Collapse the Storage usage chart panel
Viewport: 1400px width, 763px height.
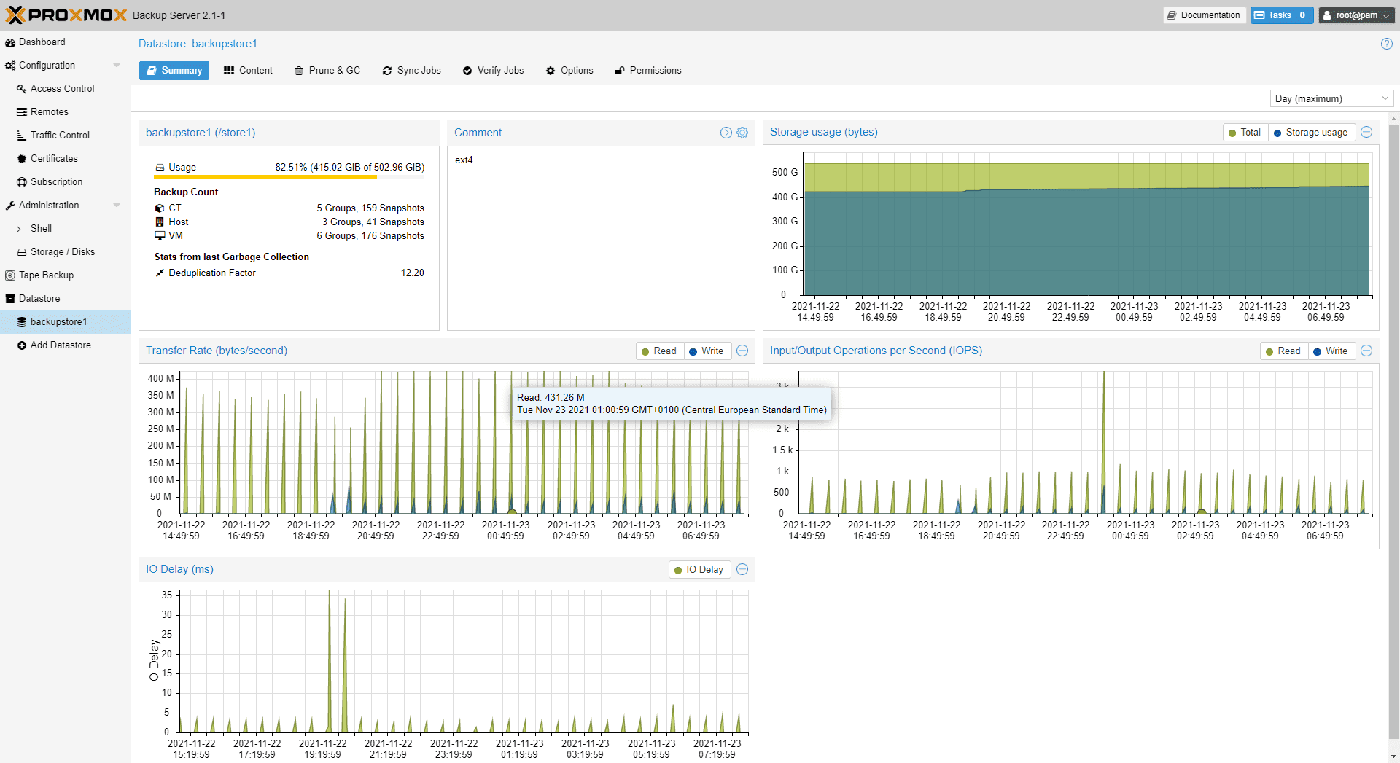pos(1366,132)
